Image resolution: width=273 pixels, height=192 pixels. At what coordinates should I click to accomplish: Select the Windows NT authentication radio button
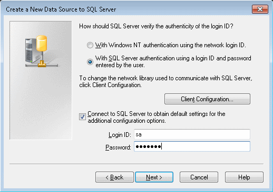(90, 45)
